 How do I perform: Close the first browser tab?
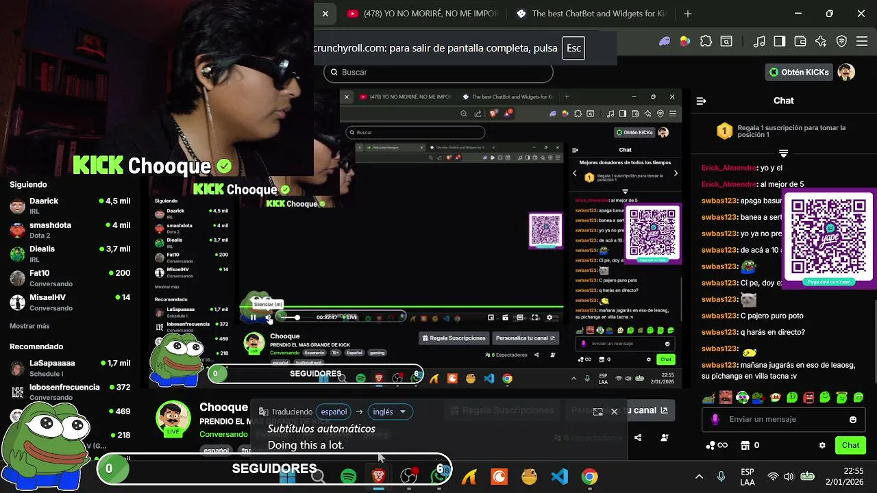(325, 14)
